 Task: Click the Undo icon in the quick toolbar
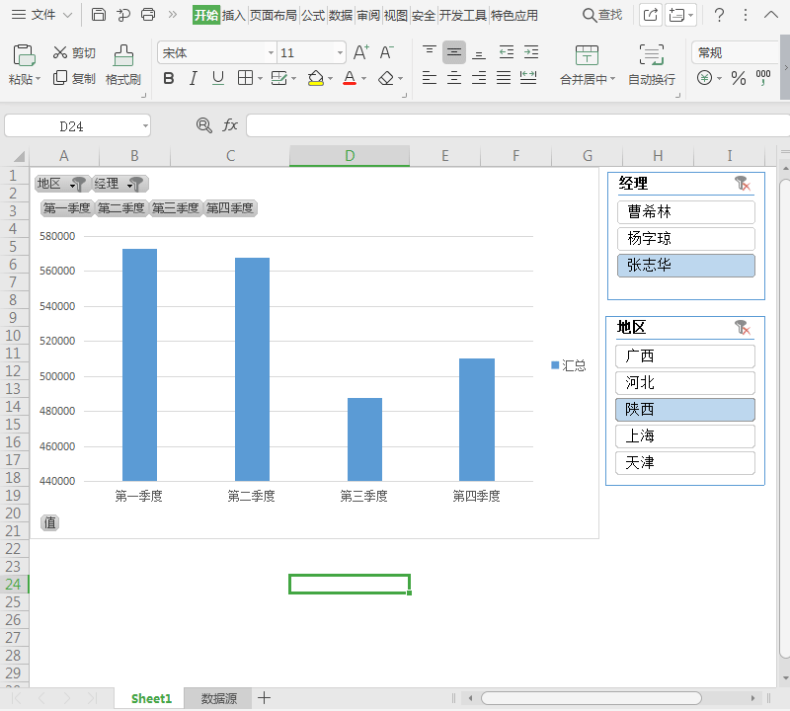coord(123,15)
